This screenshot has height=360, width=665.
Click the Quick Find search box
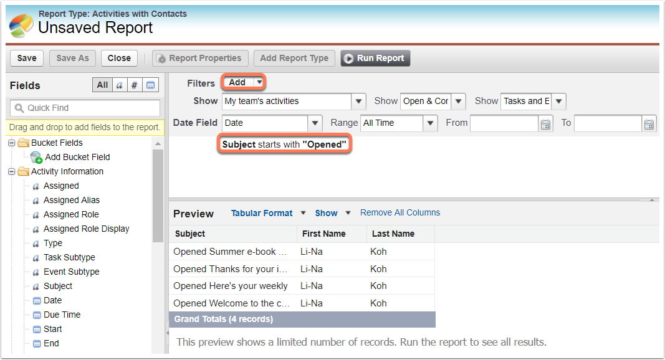click(85, 108)
